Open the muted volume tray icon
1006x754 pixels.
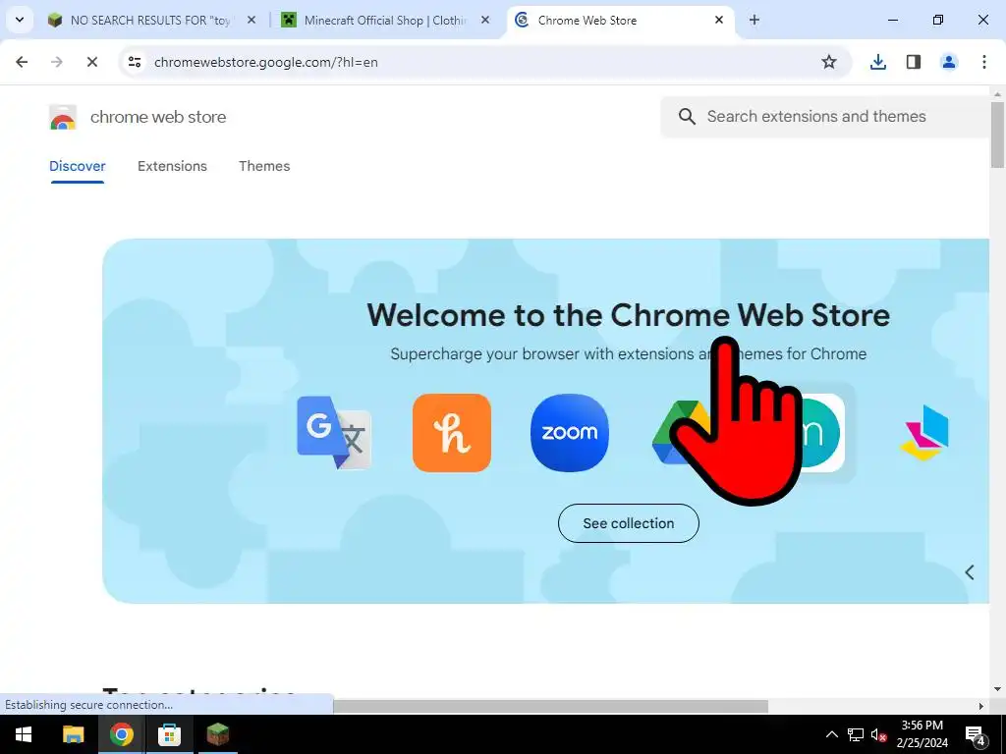879,734
